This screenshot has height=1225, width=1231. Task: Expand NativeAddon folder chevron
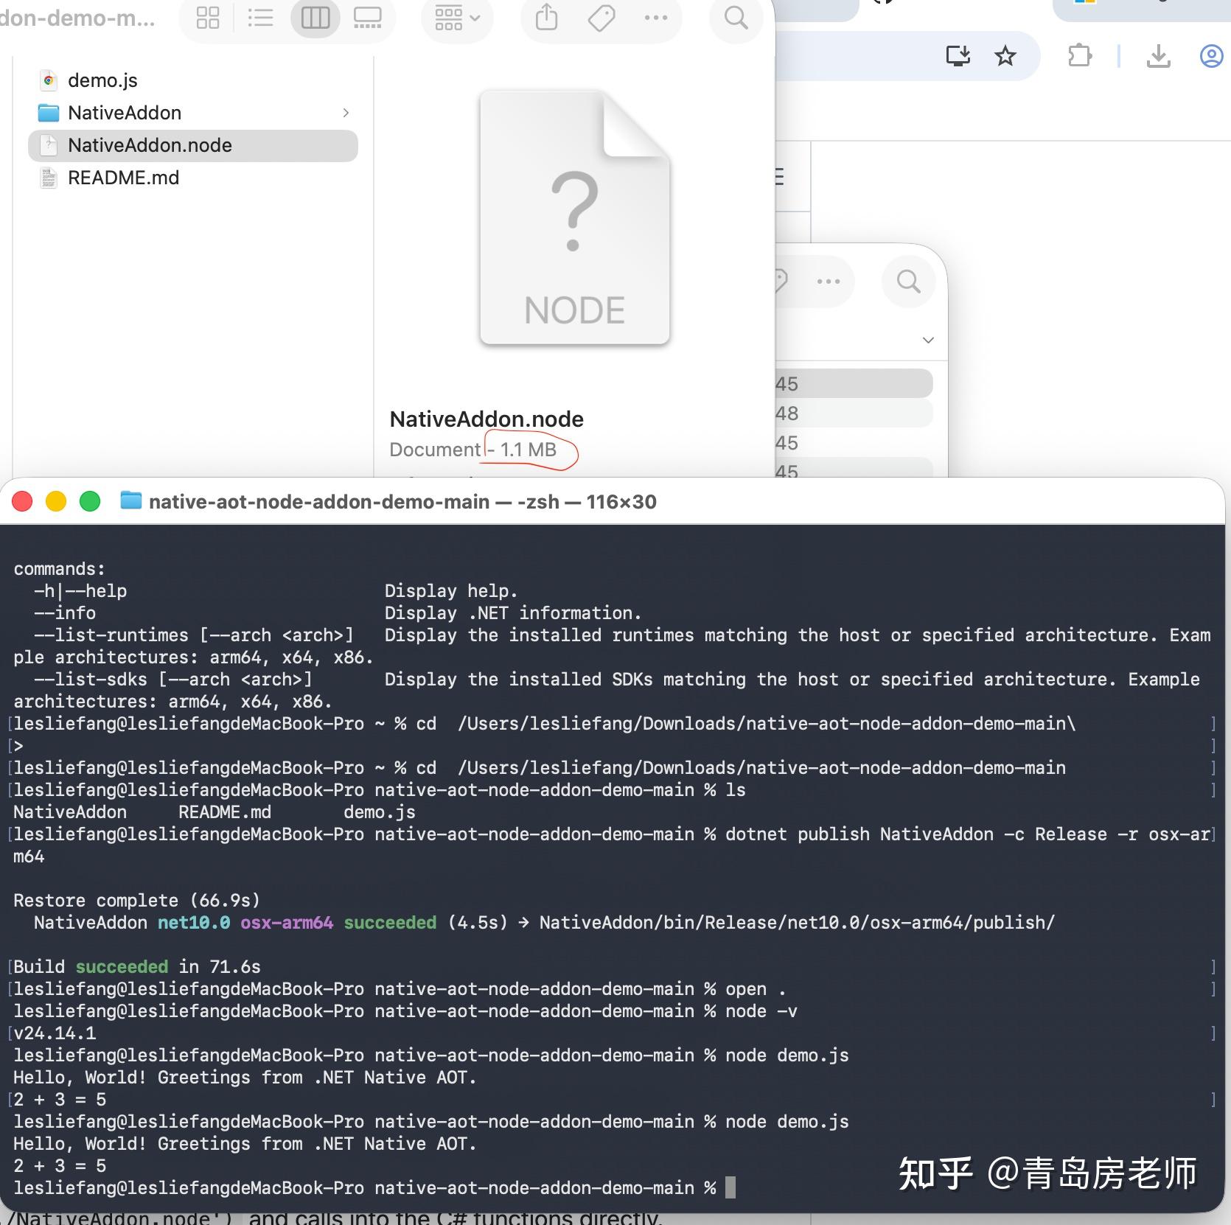coord(346,113)
